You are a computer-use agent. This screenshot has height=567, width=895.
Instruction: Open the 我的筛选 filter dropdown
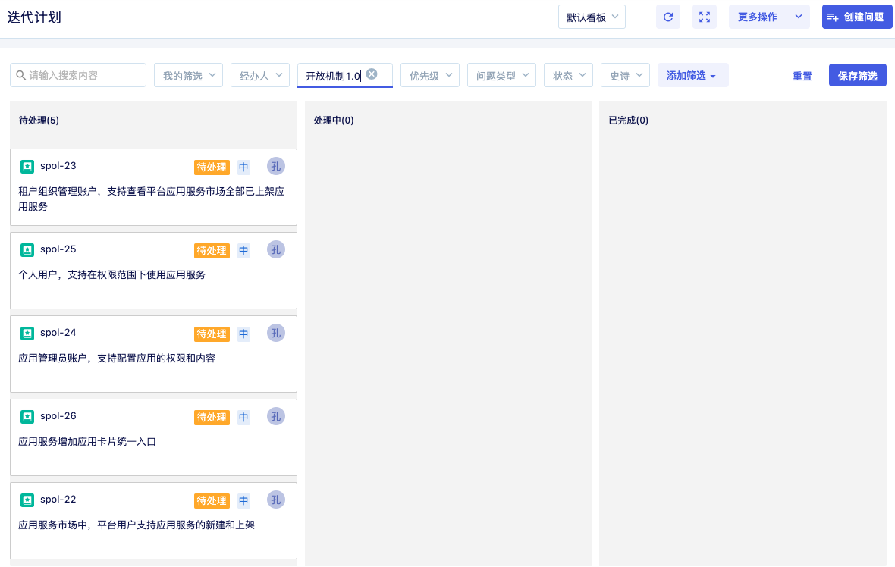tap(188, 75)
